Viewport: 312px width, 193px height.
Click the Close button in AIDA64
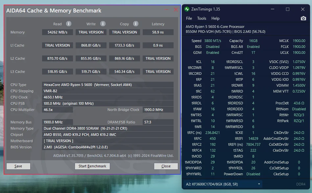point(166,166)
